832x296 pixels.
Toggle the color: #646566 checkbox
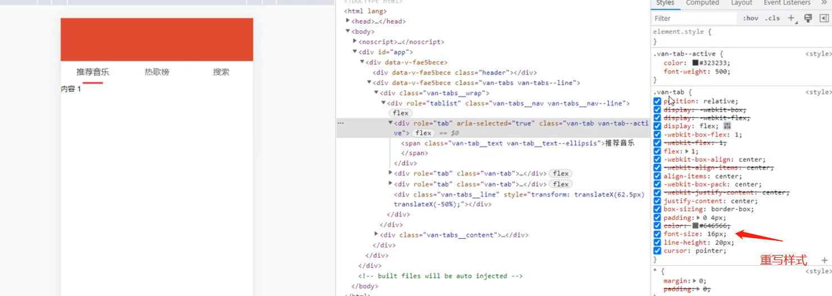click(657, 226)
